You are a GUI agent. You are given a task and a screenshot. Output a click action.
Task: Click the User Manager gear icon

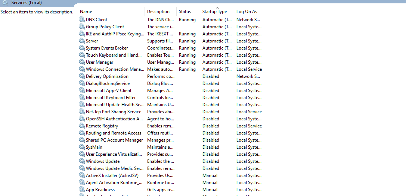tap(82, 62)
